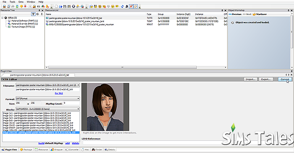The width and height of the screenshot is (294, 153).
Task: Click the blue refresh arrows toolbar icon
Action: click(x=123, y=6)
